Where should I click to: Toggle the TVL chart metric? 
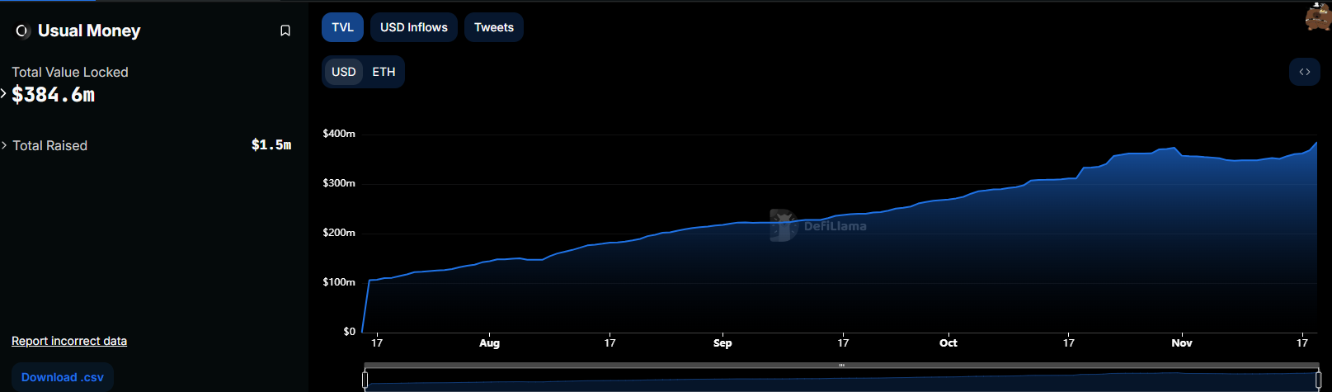[342, 27]
